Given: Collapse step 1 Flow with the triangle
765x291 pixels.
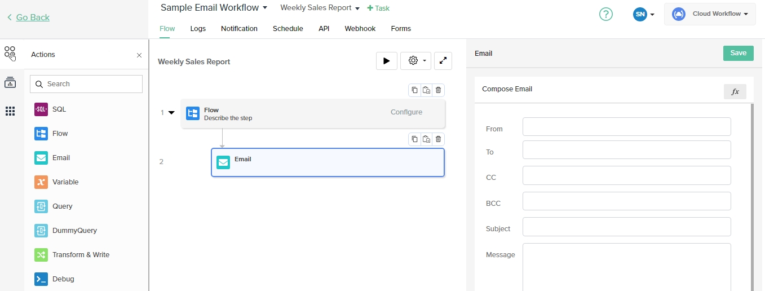Looking at the screenshot, I should [171, 113].
